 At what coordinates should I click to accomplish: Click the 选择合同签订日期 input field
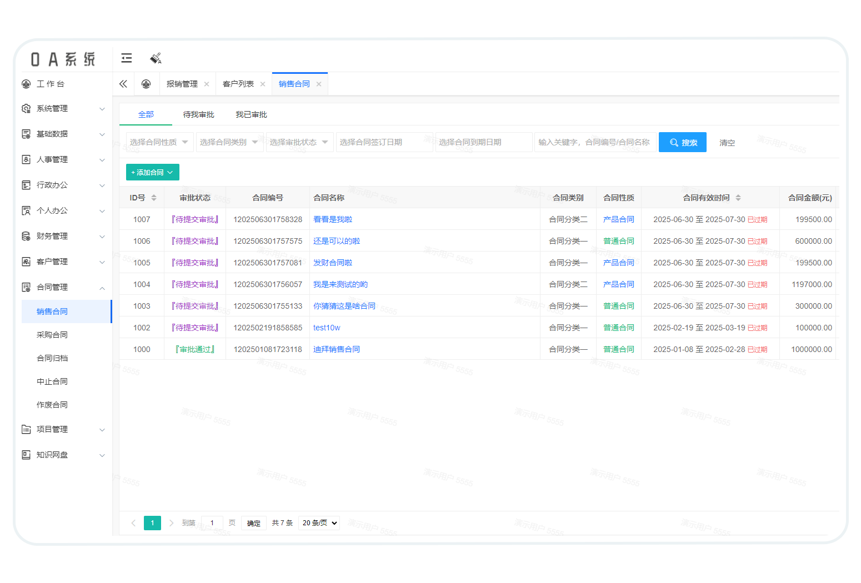(x=384, y=142)
